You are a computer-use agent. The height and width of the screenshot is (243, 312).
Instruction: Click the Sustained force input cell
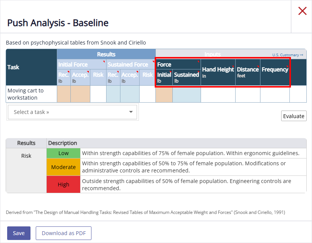[x=186, y=94]
